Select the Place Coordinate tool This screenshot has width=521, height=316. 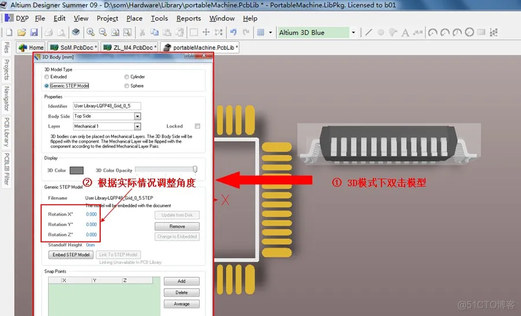pos(417,32)
